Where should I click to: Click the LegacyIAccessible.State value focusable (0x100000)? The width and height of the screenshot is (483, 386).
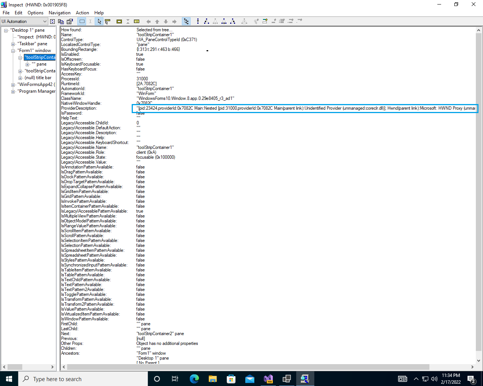[x=156, y=157]
